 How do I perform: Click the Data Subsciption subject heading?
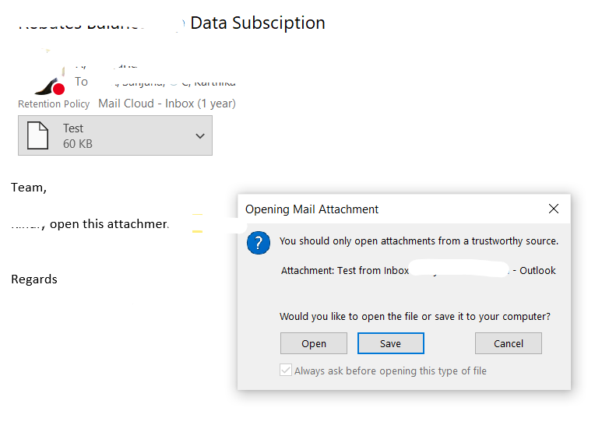click(258, 23)
